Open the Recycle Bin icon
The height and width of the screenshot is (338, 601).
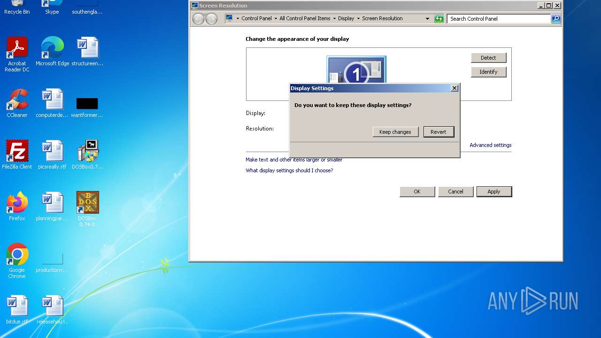click(x=17, y=7)
